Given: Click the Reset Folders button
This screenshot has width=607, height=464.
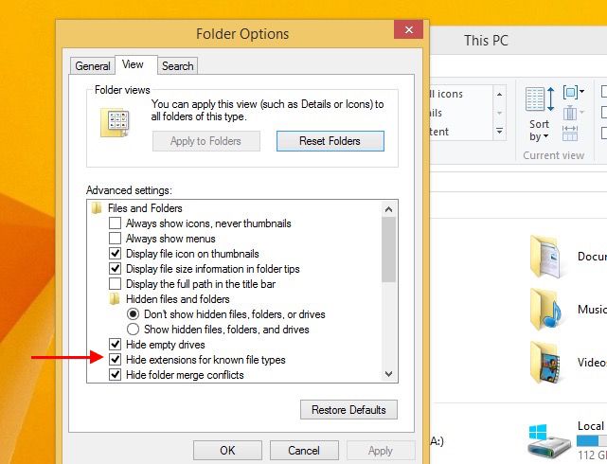Looking at the screenshot, I should point(330,141).
